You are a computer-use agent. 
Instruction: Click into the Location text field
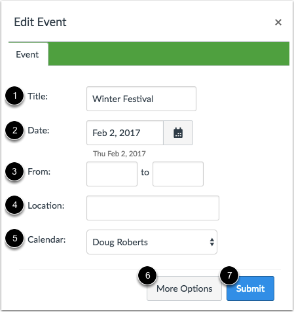click(153, 208)
